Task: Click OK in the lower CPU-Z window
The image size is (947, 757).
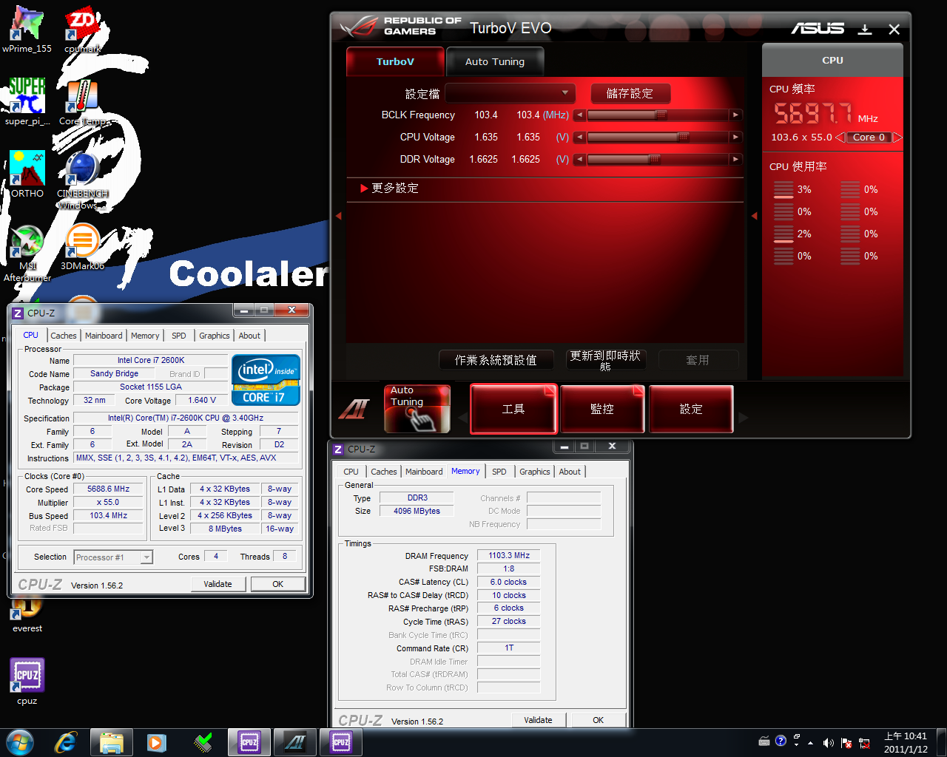Action: (599, 720)
